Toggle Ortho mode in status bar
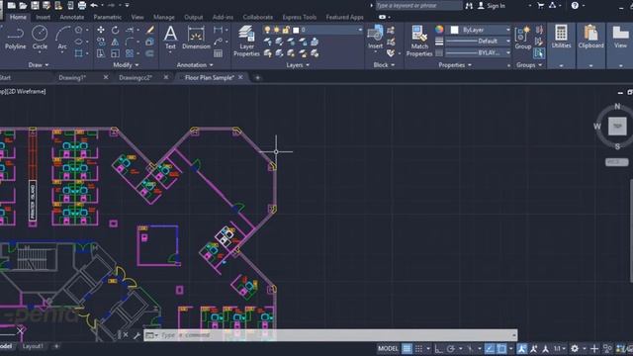The width and height of the screenshot is (633, 356). click(x=438, y=349)
